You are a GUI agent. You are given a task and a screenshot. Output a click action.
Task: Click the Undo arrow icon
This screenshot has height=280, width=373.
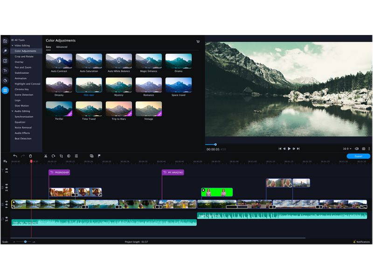pos(15,156)
